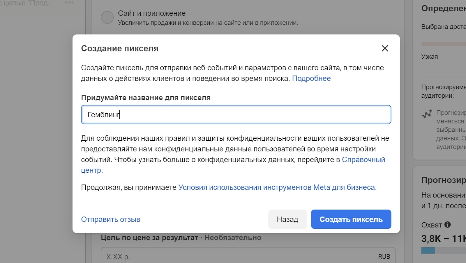Click the reach estimate bar under 3,8K

click(x=444, y=251)
